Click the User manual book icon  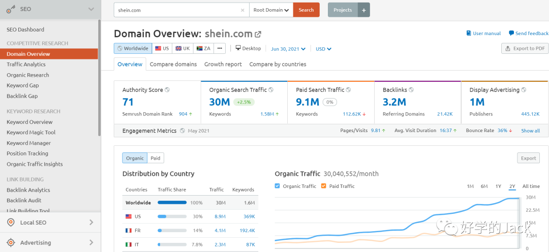pyautogui.click(x=469, y=33)
